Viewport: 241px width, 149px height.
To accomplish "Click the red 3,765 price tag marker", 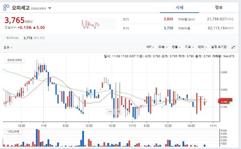I will [224, 102].
